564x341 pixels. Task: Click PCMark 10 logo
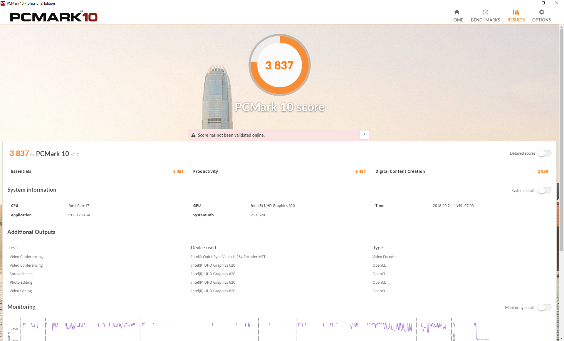(54, 17)
